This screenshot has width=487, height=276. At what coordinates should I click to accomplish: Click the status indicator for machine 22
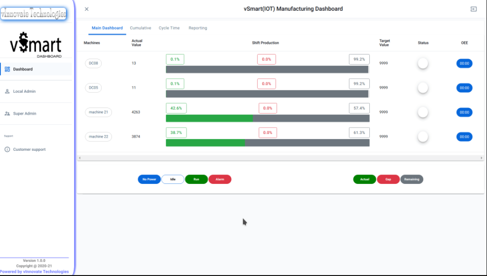click(423, 137)
